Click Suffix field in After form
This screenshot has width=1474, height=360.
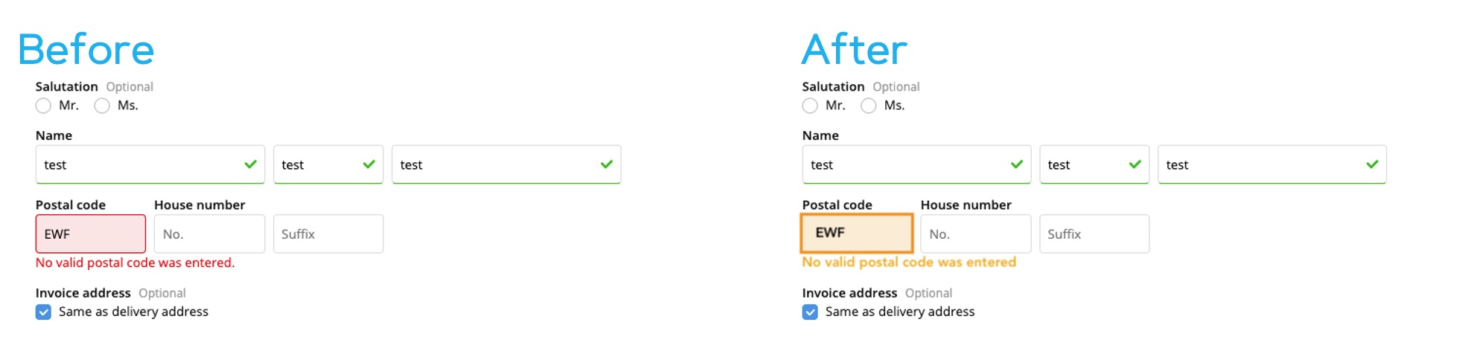[1094, 234]
